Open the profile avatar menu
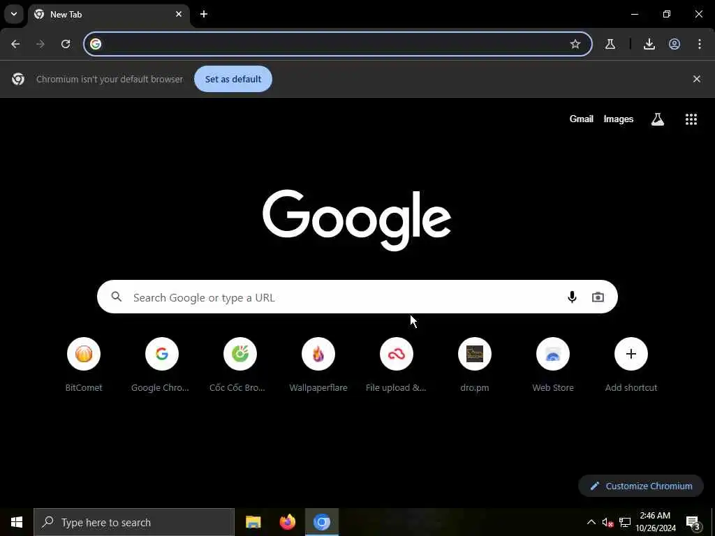The width and height of the screenshot is (715, 536). pyautogui.click(x=675, y=44)
